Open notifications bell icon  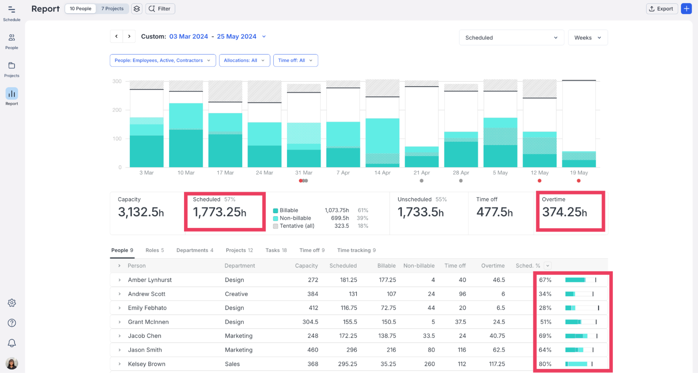[x=12, y=343]
